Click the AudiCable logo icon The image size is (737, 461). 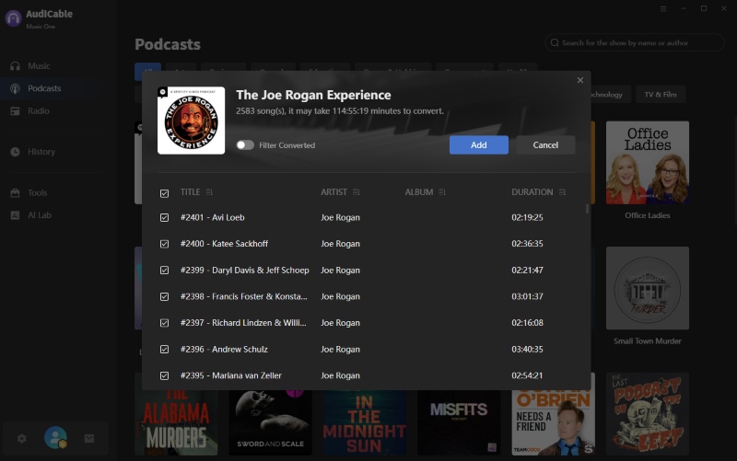[x=13, y=18]
